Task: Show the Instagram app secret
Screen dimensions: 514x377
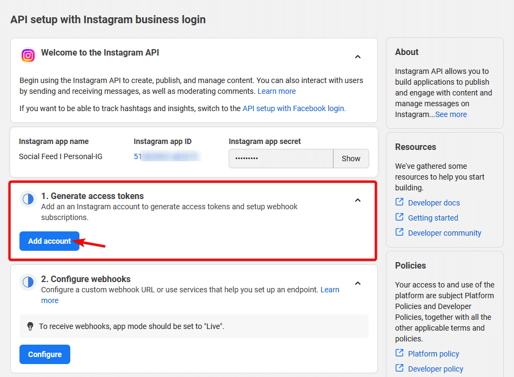Action: click(x=351, y=159)
